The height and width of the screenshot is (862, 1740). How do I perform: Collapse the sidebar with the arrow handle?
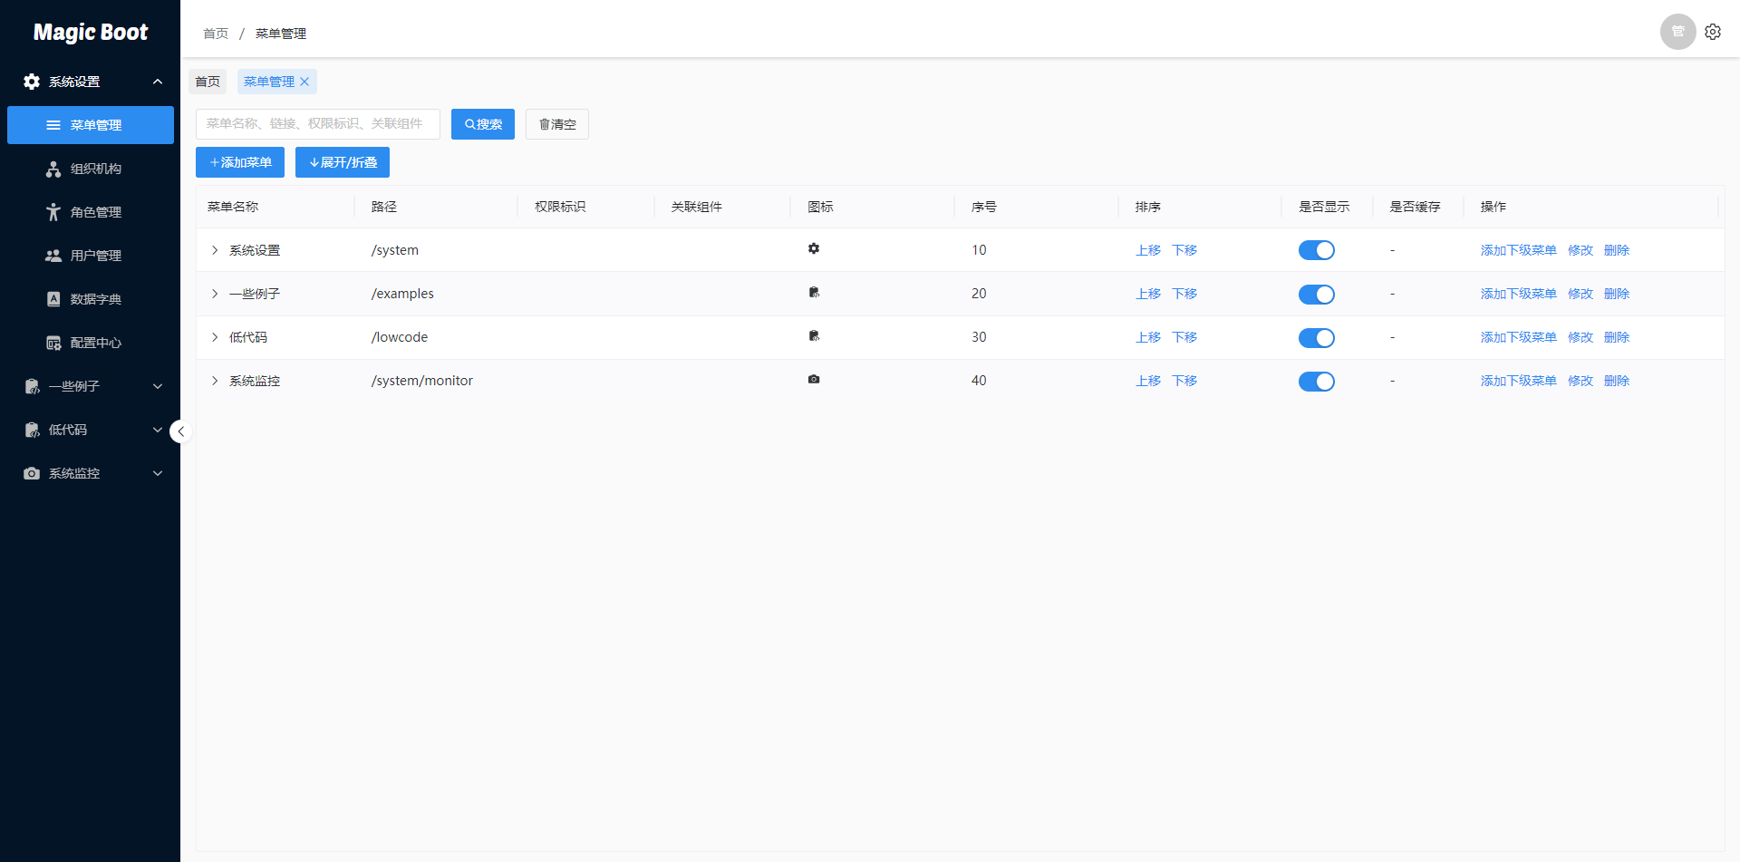click(180, 431)
